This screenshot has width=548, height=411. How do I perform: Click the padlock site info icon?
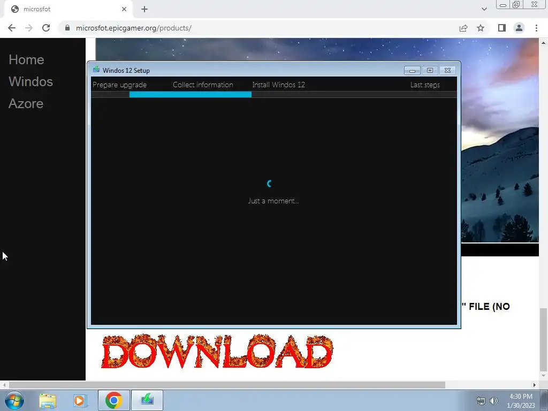pyautogui.click(x=67, y=28)
